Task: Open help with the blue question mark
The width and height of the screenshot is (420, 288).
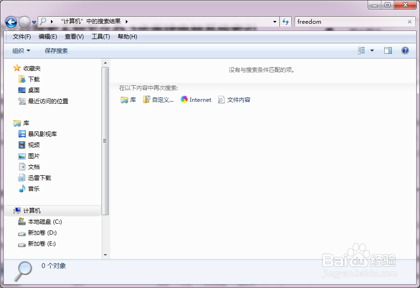Action: (405, 50)
